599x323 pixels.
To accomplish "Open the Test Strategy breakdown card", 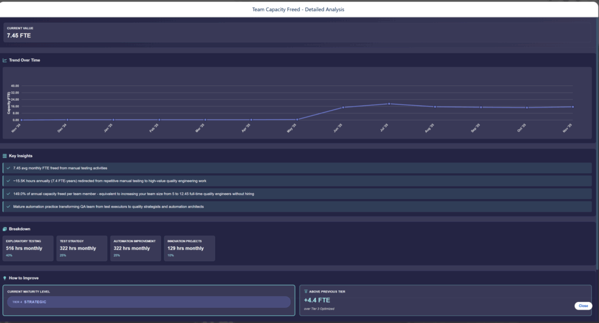I will 82,248.
